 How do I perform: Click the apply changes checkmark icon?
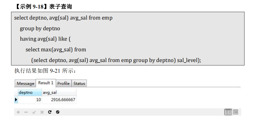point(34,112)
